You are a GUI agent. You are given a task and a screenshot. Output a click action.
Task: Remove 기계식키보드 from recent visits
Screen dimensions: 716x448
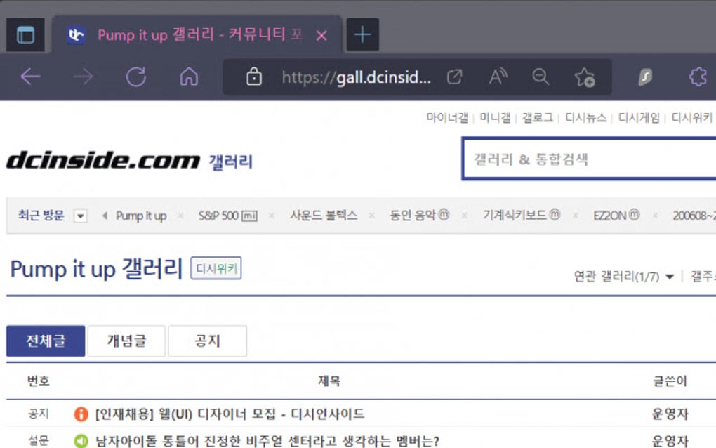[x=575, y=216]
